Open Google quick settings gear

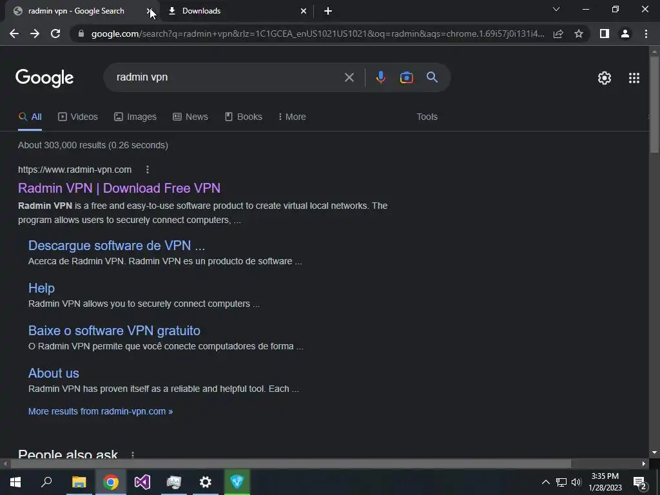(x=605, y=78)
